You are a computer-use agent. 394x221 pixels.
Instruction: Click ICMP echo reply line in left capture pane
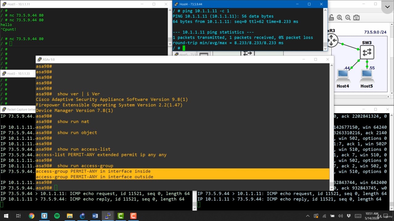(x=92, y=199)
